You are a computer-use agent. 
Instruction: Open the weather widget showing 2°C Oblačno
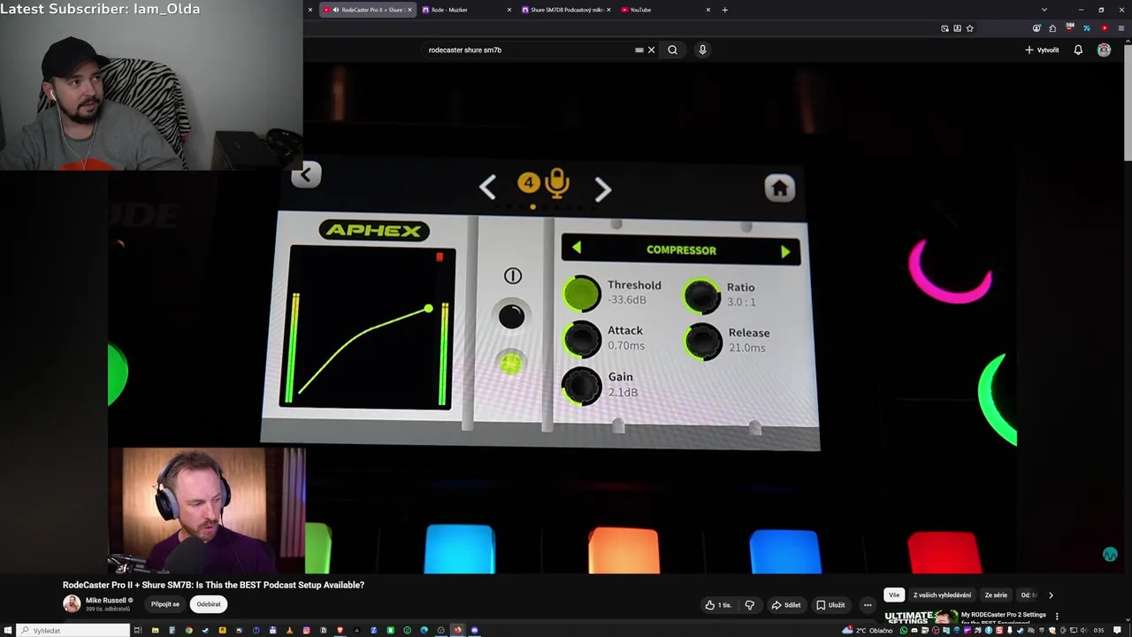868,630
